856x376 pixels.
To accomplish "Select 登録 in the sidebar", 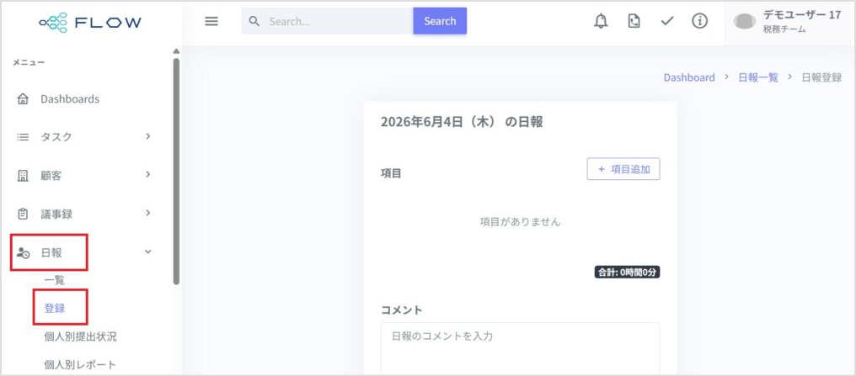I will 55,309.
